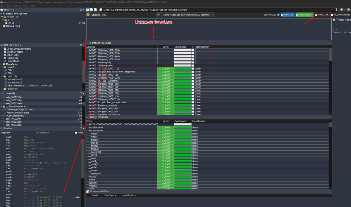This screenshot has width=351, height=207.
Task: Toggle the Show LIB checkbox
Action: [282, 15]
